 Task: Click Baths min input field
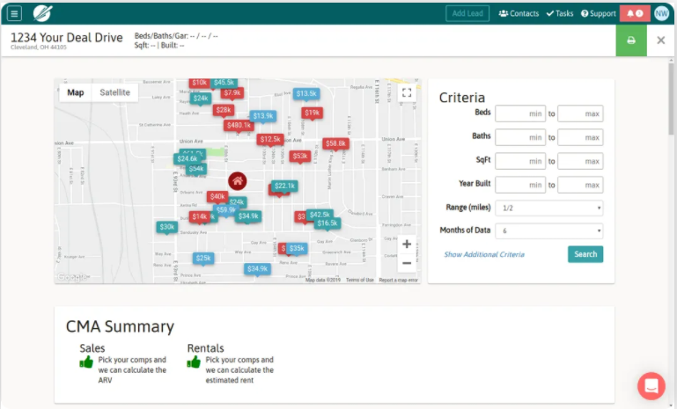coord(520,137)
